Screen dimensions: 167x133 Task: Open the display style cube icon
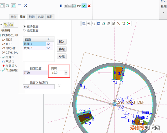point(104,24)
